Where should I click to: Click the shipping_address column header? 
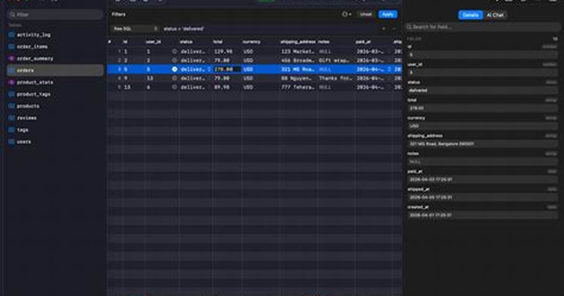298,42
